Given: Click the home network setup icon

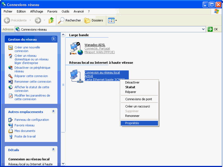Looking at the screenshot, I should click(11, 56).
